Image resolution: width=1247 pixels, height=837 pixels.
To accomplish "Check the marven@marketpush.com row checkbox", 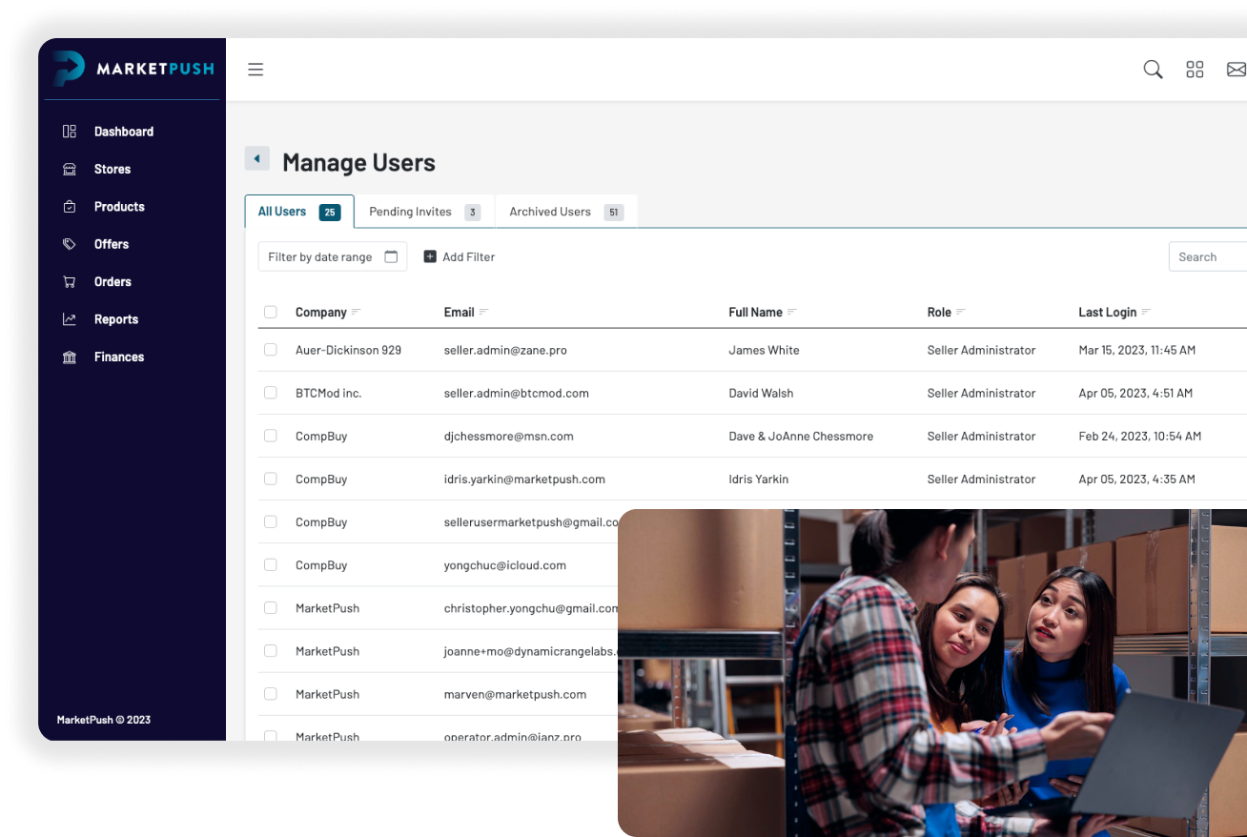I will pyautogui.click(x=271, y=694).
